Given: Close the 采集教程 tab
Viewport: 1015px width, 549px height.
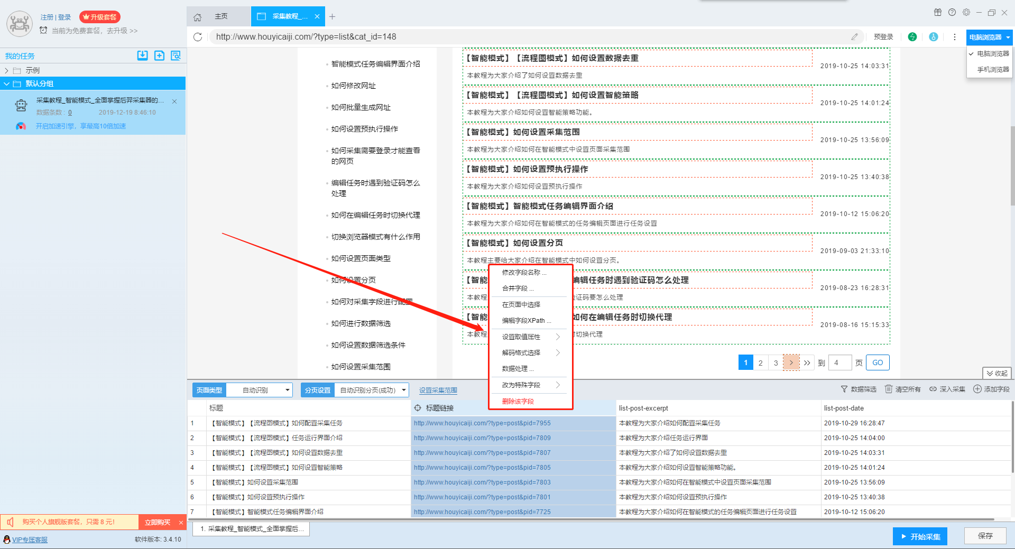Looking at the screenshot, I should pyautogui.click(x=317, y=17).
